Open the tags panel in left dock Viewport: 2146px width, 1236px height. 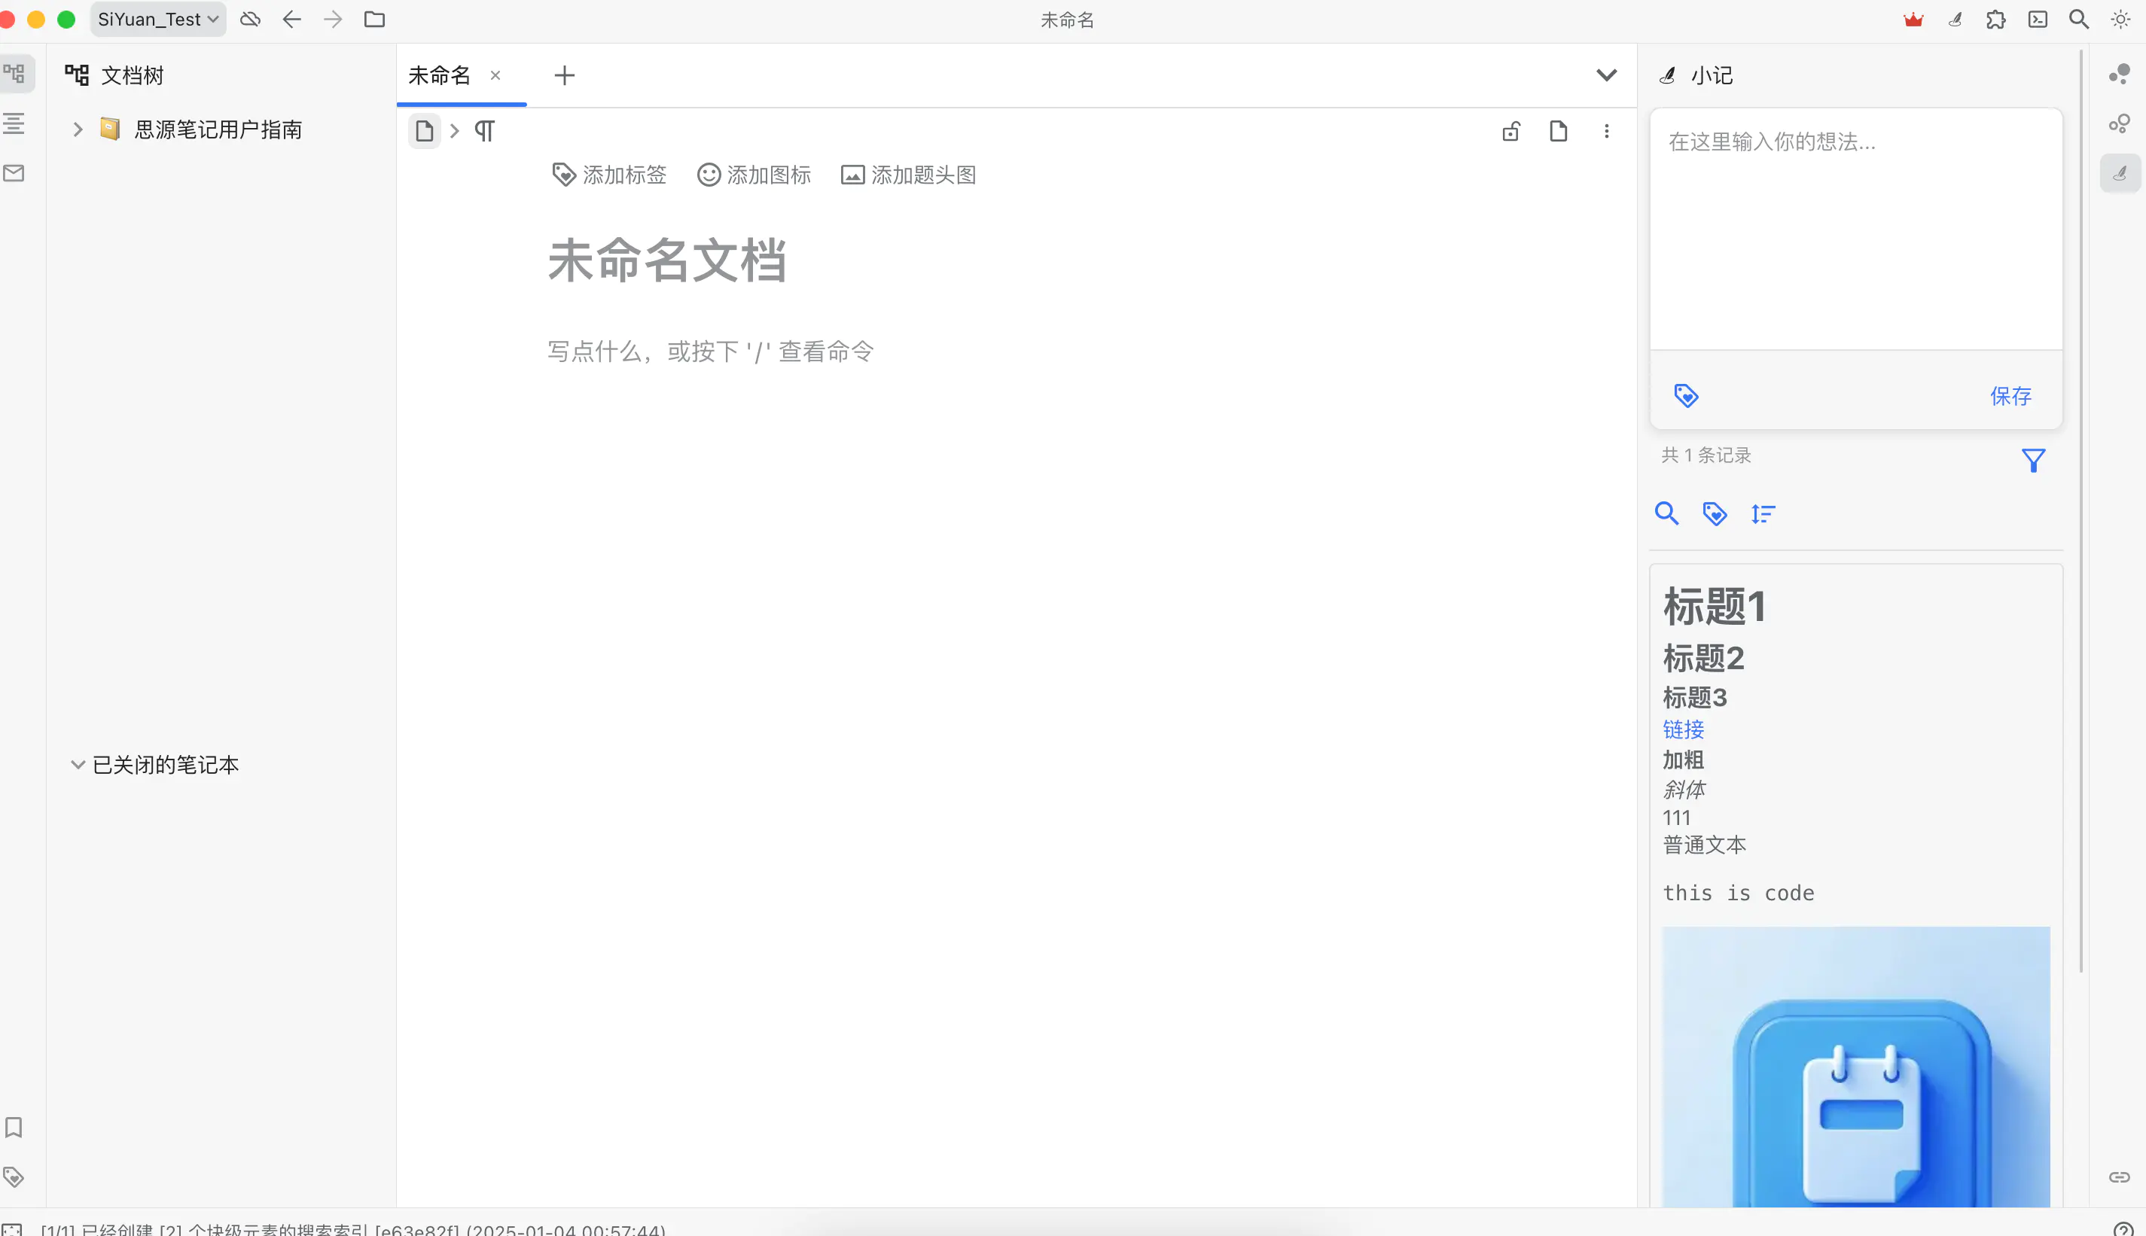[14, 1177]
